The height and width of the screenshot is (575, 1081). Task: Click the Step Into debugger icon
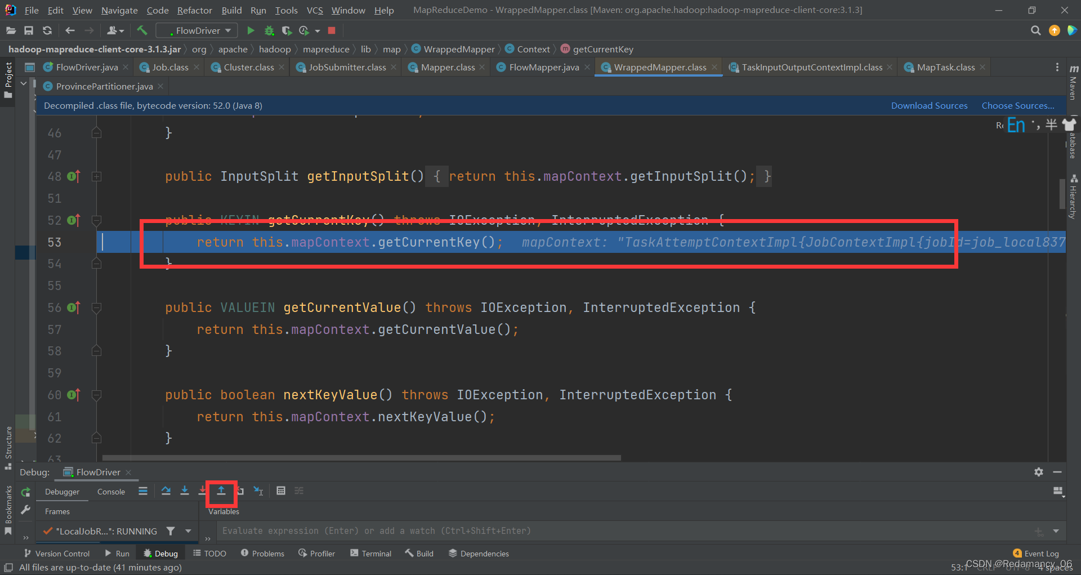pyautogui.click(x=184, y=491)
